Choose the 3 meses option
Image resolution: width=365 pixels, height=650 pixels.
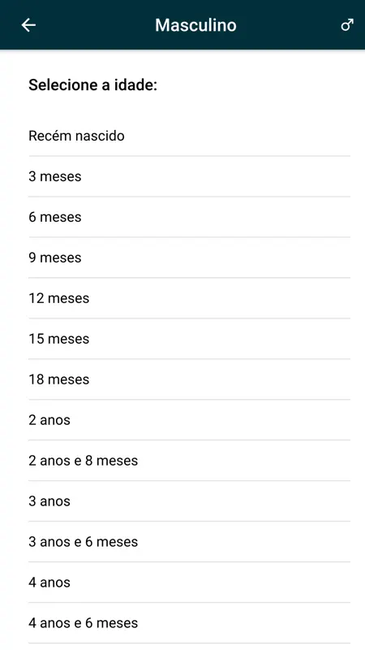[190, 176]
